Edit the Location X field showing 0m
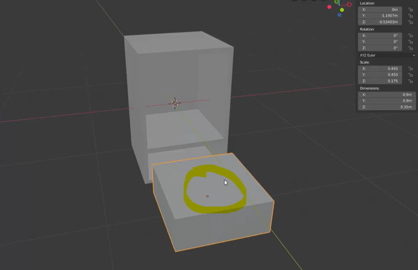Viewport: 418px width, 270px height. (380, 9)
